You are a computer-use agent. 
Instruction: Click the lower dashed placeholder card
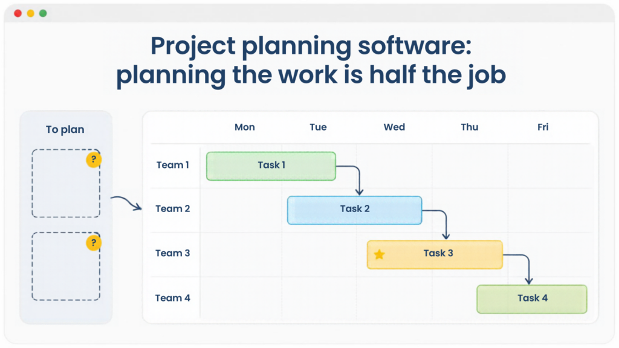click(x=66, y=266)
